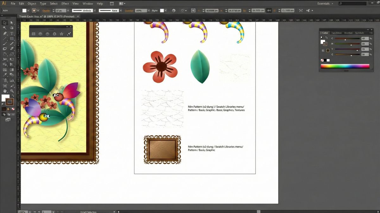This screenshot has width=380, height=213.
Task: Set the None color mode in toolbox
Action: tap(13, 109)
